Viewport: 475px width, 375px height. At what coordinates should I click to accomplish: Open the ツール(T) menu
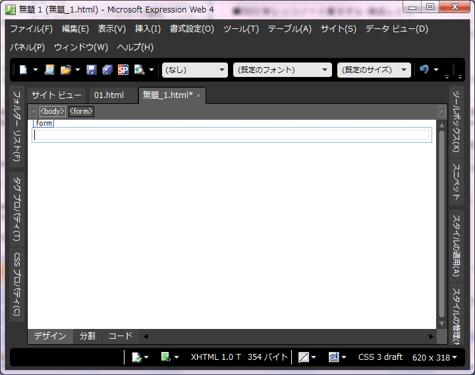(241, 29)
